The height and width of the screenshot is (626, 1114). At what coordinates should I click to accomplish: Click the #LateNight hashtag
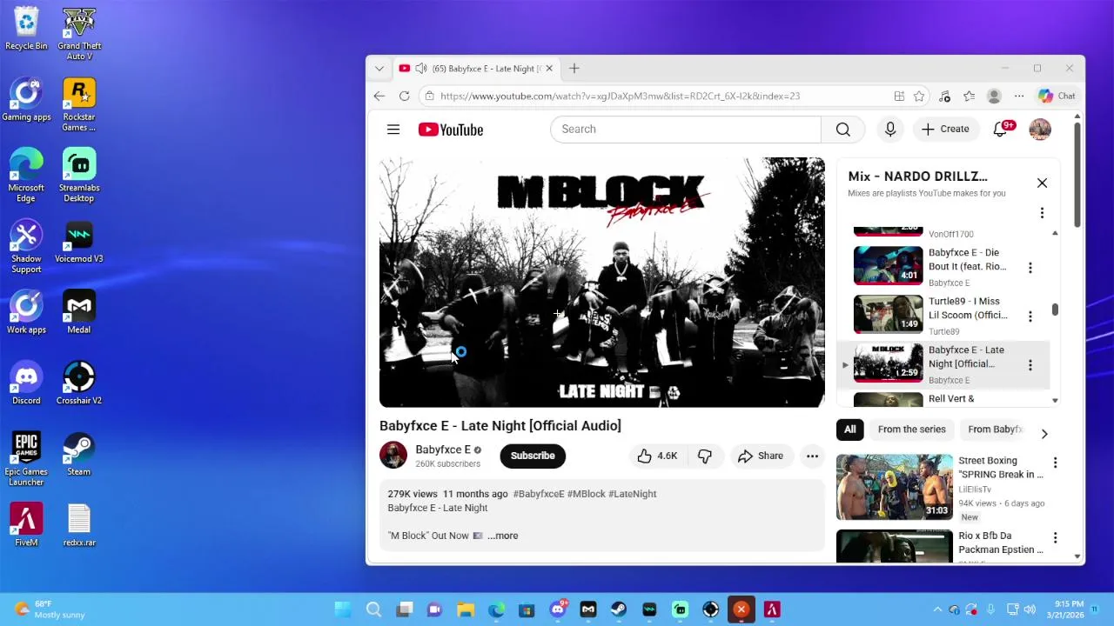point(633,494)
